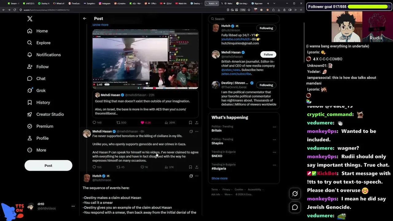393x221 pixels.
Task: Click the browser address bar URL
Action: click(x=47, y=10)
